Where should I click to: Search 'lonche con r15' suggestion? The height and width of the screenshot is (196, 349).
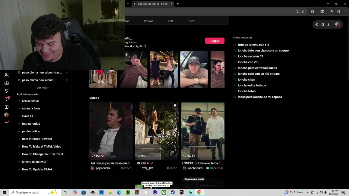248,62
